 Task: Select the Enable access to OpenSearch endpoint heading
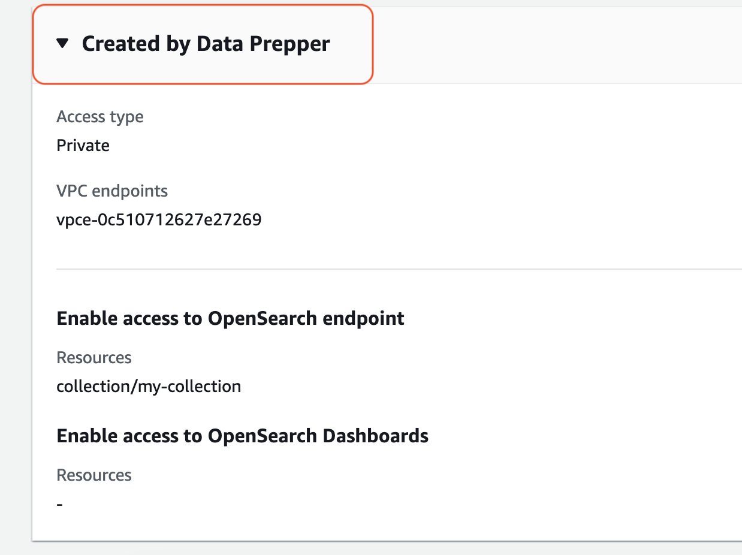click(x=230, y=318)
